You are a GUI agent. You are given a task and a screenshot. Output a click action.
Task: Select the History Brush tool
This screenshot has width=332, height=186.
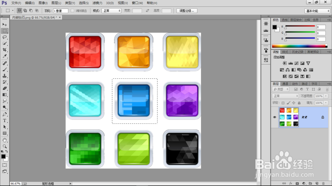(x=4, y=82)
